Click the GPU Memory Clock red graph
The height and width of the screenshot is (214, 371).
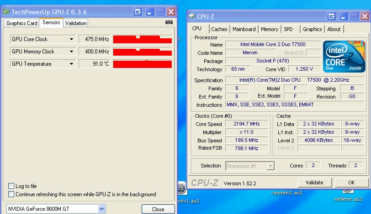(143, 52)
